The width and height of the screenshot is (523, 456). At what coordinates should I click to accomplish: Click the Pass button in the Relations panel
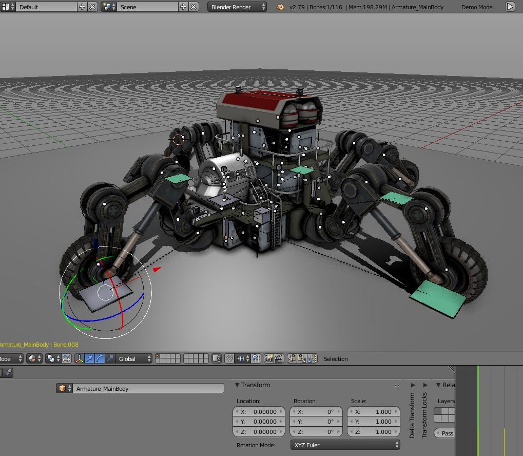click(x=447, y=433)
